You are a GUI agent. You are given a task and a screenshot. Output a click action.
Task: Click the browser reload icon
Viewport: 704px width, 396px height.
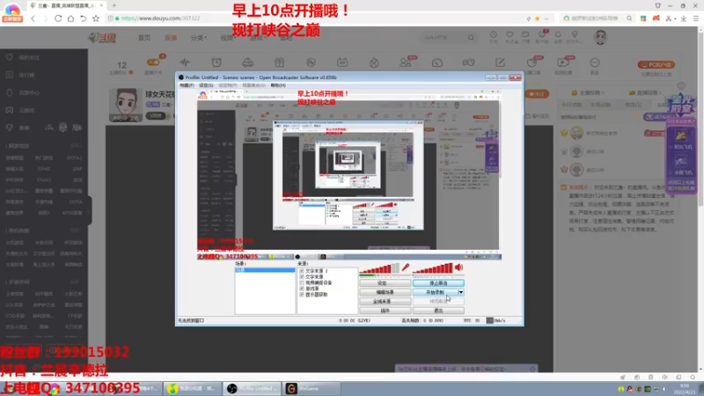58,18
